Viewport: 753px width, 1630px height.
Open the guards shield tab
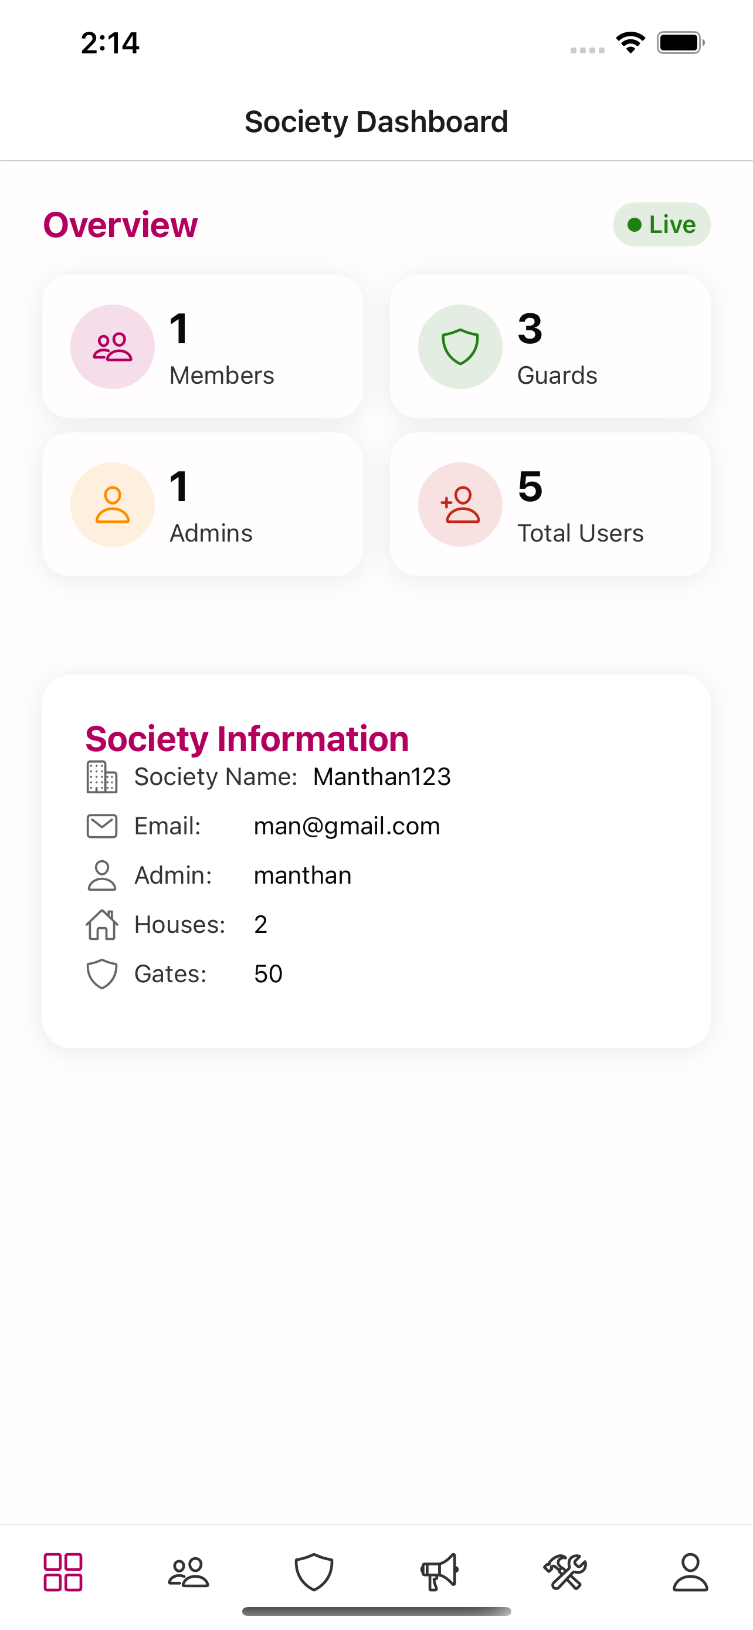[x=314, y=1572]
